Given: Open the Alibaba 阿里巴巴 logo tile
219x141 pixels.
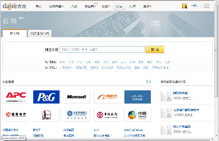Looking at the screenshot, I should 107,97.
